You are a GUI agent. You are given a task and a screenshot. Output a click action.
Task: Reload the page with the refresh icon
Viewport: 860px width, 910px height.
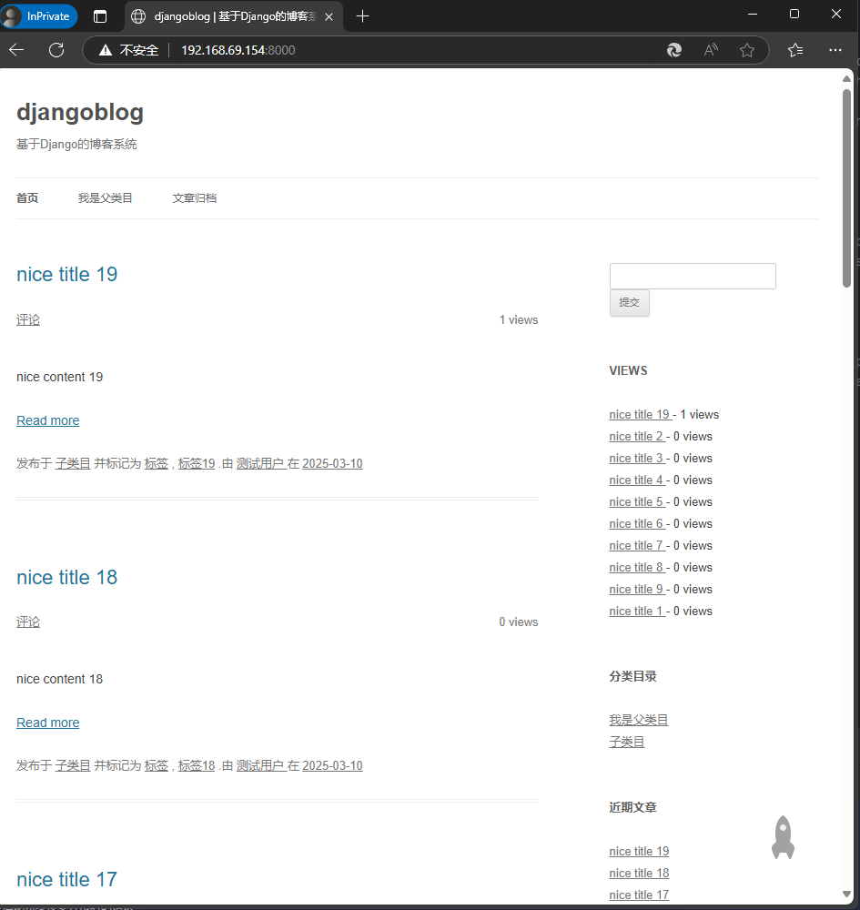(x=56, y=50)
